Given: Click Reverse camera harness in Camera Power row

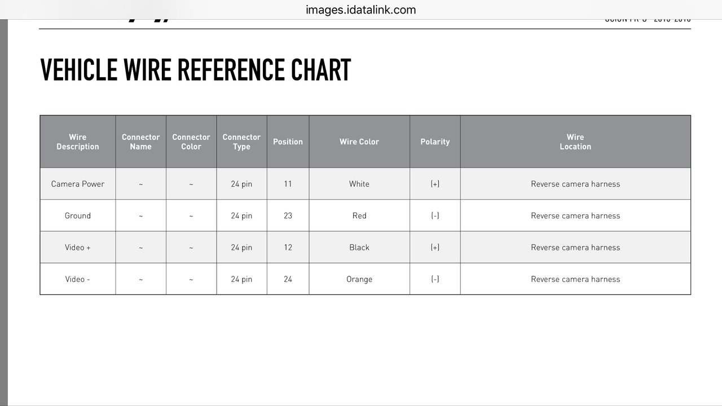Looking at the screenshot, I should tap(575, 184).
